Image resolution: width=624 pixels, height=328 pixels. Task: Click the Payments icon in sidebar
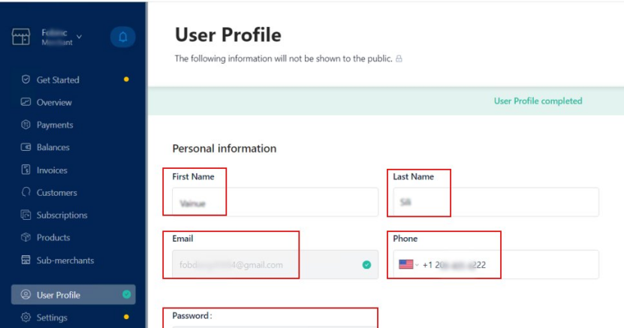tap(26, 125)
